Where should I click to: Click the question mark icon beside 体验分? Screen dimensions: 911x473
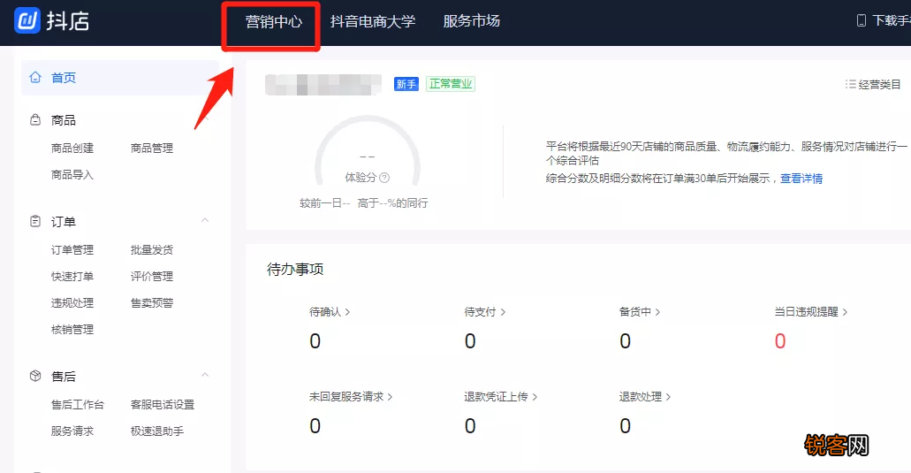(384, 178)
